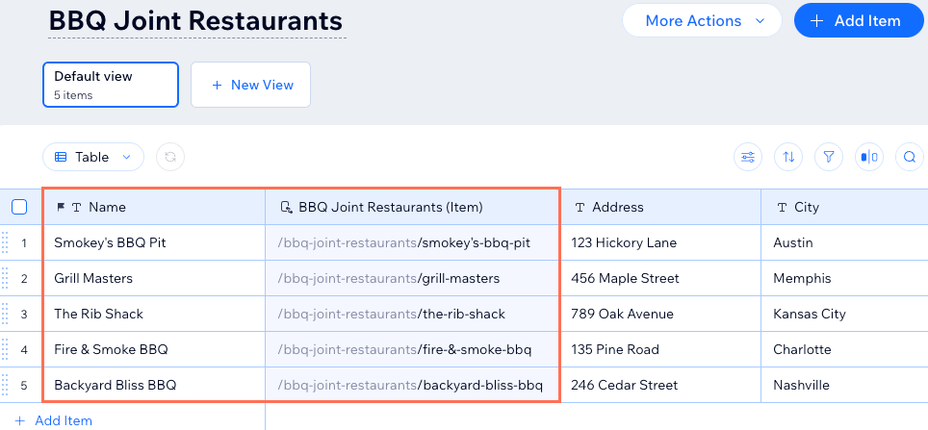Click the refresh icon beside Table

(x=170, y=157)
